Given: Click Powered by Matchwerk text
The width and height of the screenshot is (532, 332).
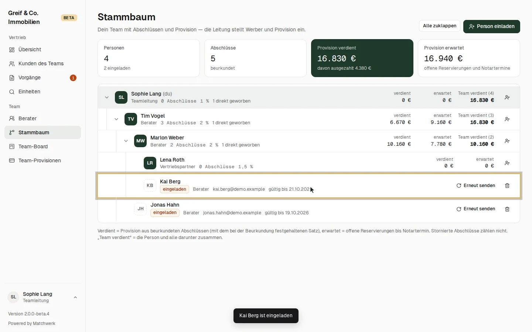Looking at the screenshot, I should (32, 324).
